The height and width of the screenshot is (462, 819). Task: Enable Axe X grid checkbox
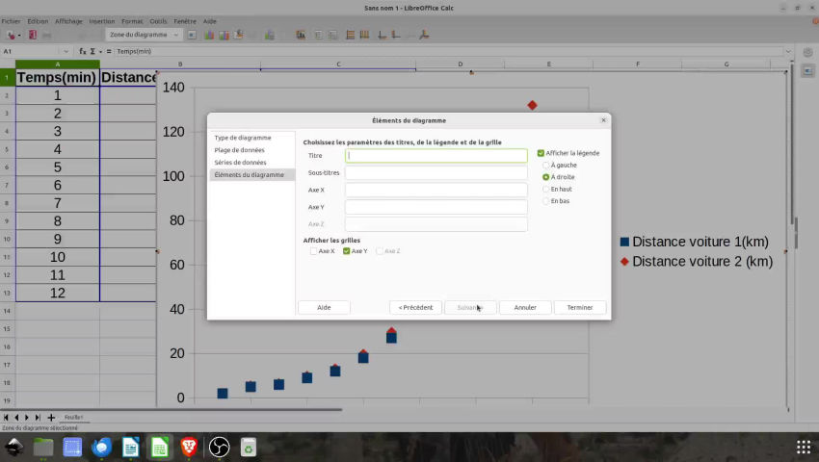click(314, 251)
